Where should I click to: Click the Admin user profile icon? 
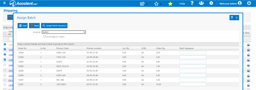click(x=240, y=3)
